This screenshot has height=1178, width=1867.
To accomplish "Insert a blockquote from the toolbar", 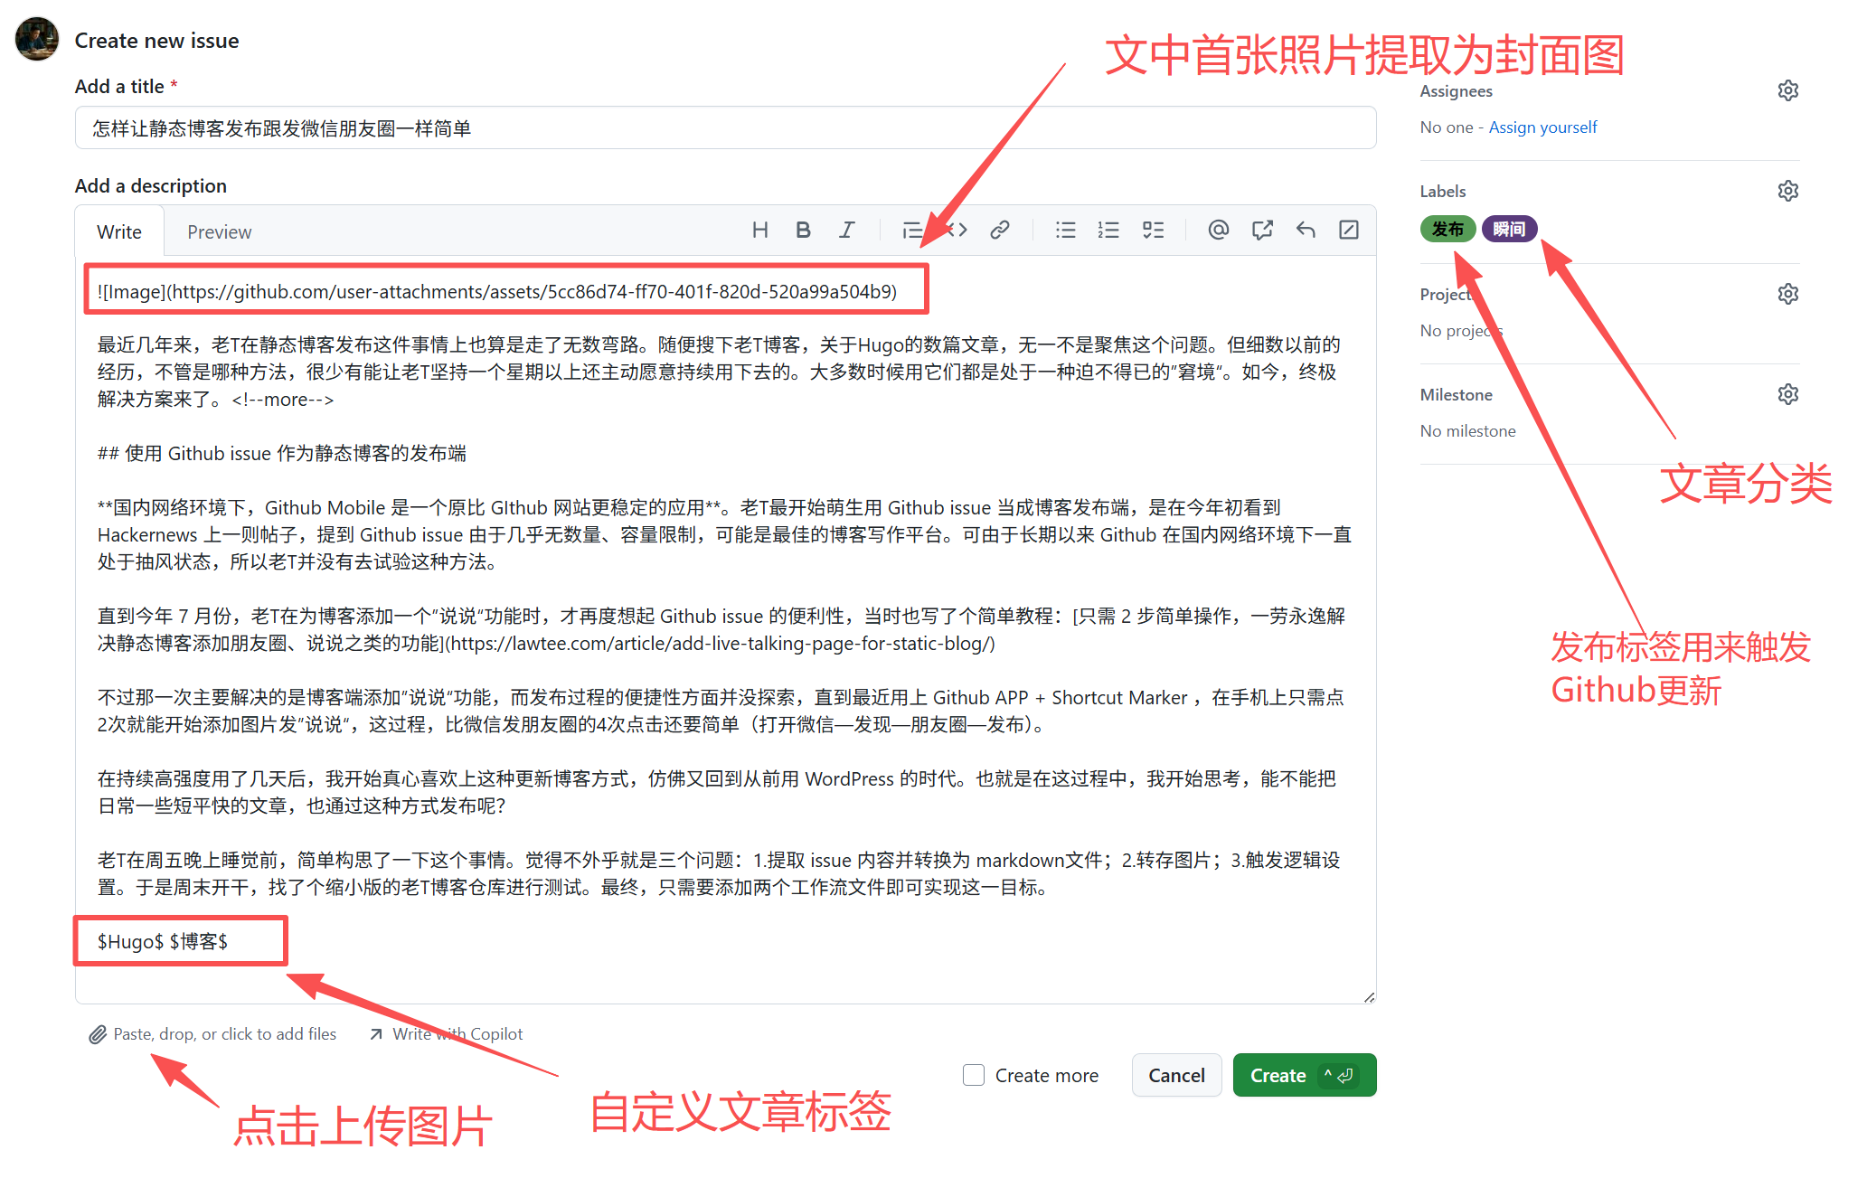I will click(x=912, y=230).
